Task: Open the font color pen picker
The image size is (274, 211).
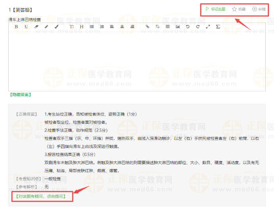Action: tap(46, 26)
